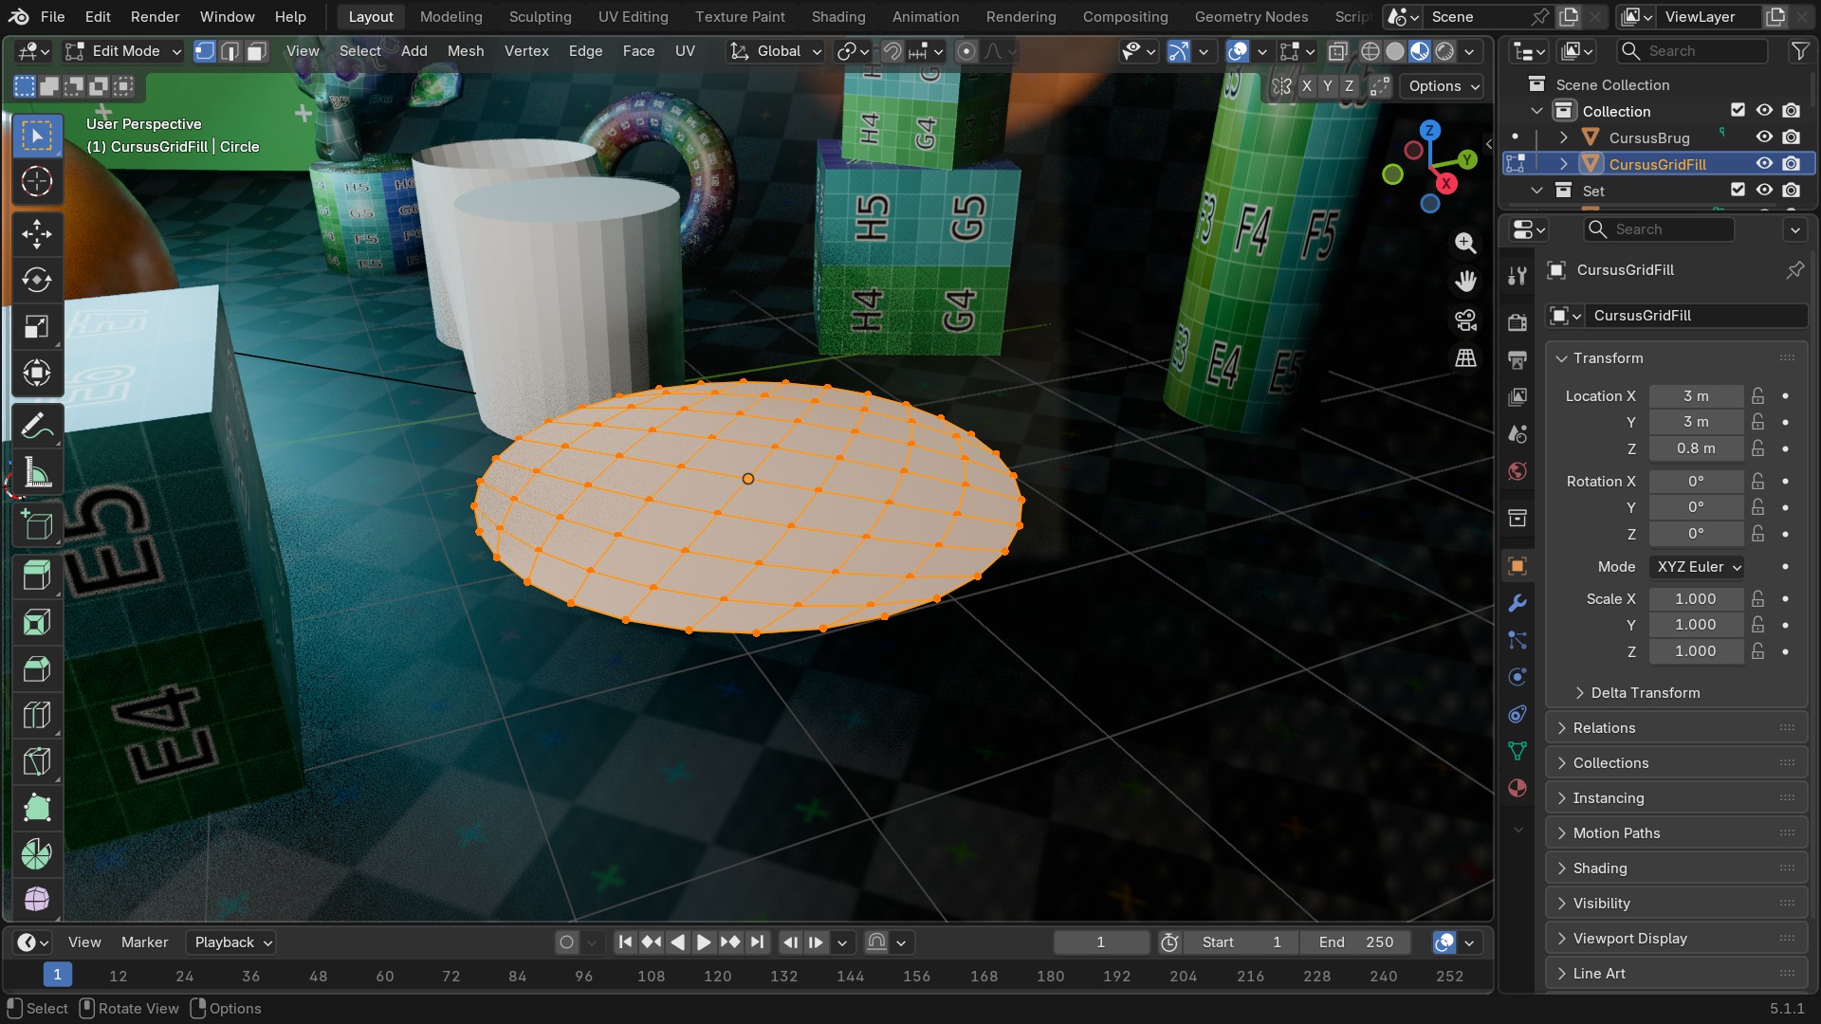The height and width of the screenshot is (1024, 1821).
Task: Open Material properties tab icon
Action: click(x=1517, y=788)
